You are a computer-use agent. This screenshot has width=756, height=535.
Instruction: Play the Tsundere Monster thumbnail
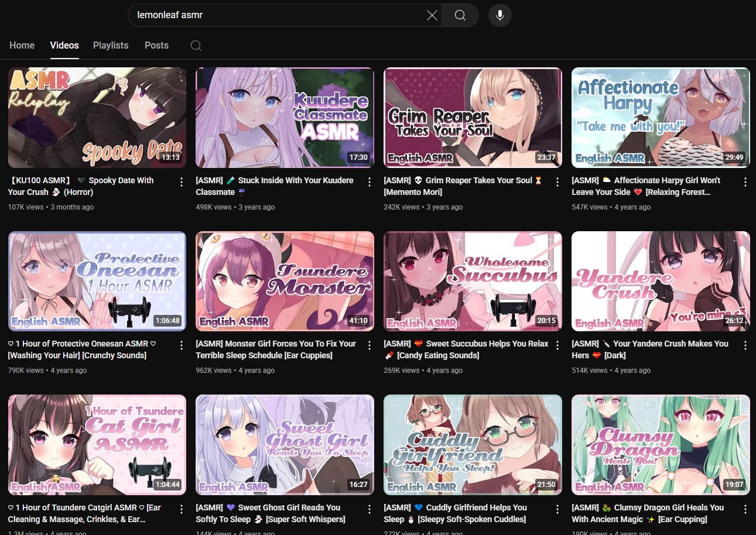click(285, 282)
